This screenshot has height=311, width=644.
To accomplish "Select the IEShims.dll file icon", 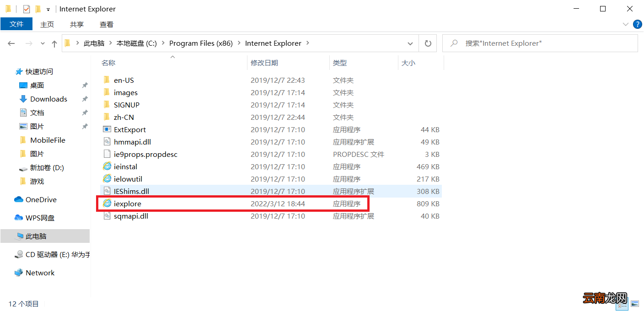I will (107, 191).
